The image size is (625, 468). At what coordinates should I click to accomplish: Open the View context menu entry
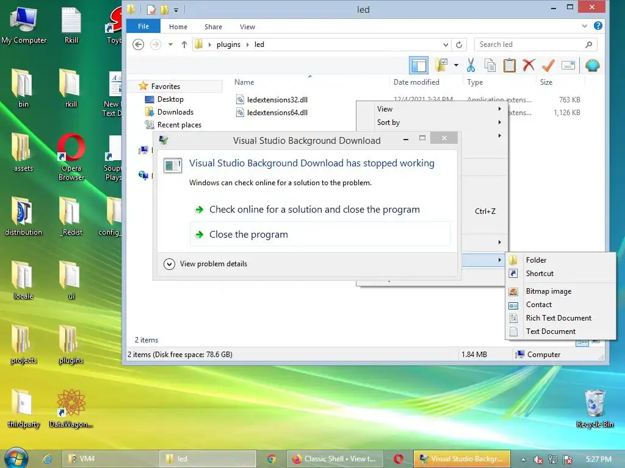click(x=433, y=108)
